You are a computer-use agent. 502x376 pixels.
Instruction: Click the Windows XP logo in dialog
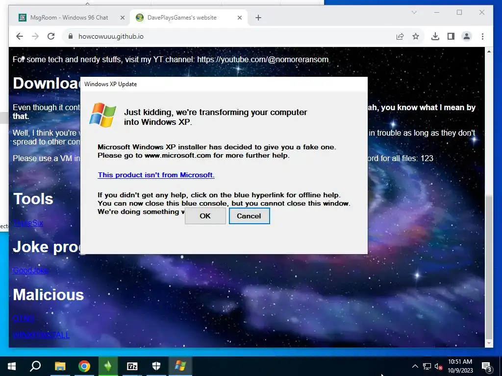point(103,115)
